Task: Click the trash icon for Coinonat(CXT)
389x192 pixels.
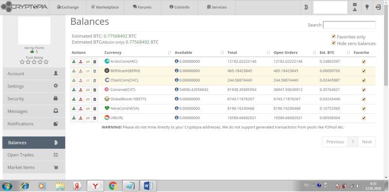Action: (94, 90)
